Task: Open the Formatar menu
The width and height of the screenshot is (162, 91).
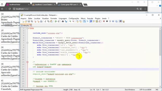Action: coord(54,18)
